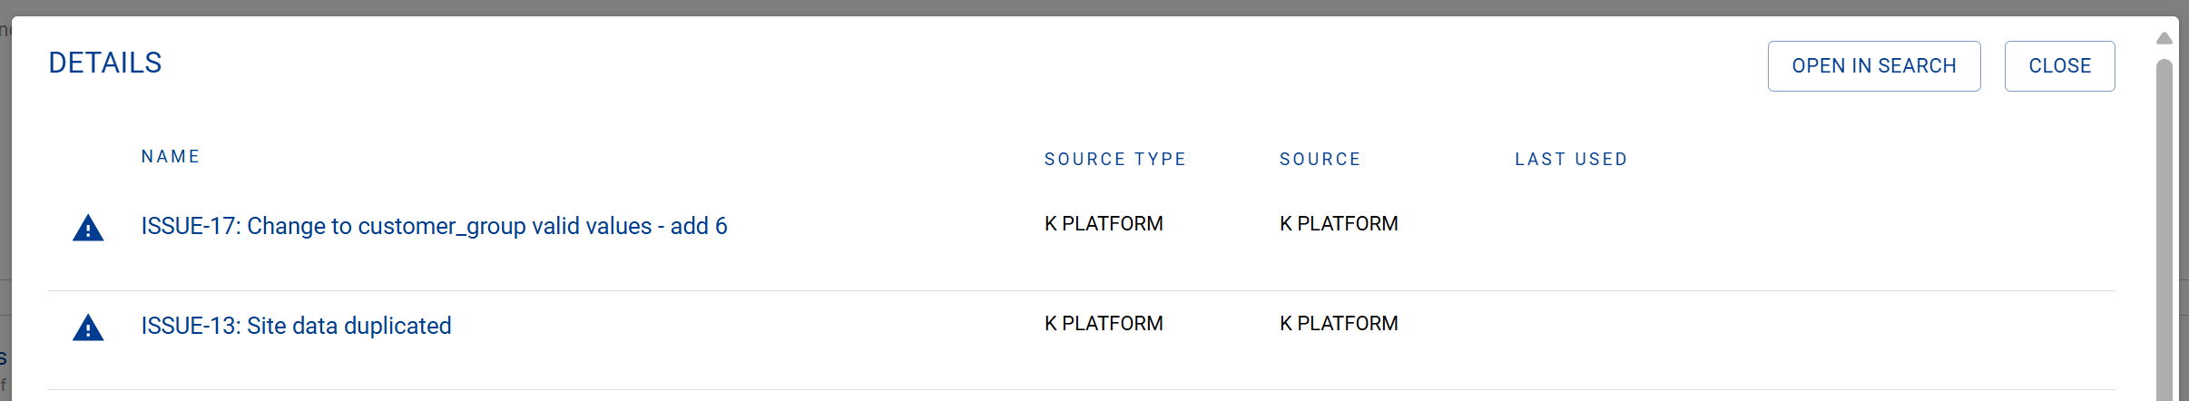The image size is (2189, 401).
Task: Click the SOURCE TYPE column header
Action: (1114, 160)
